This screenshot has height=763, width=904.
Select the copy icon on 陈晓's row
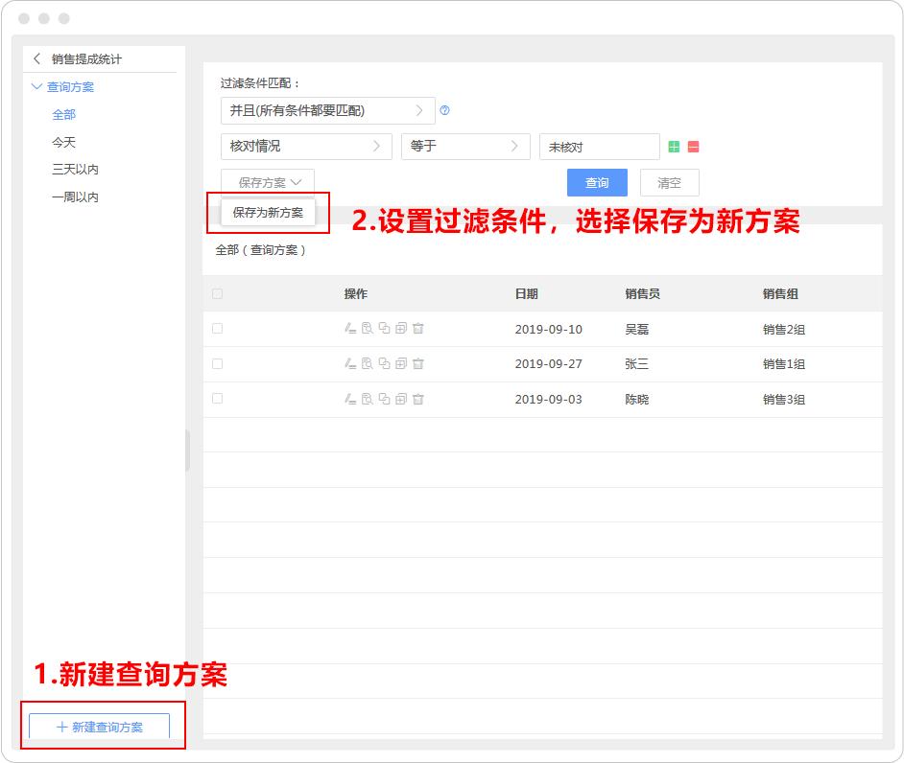click(384, 399)
